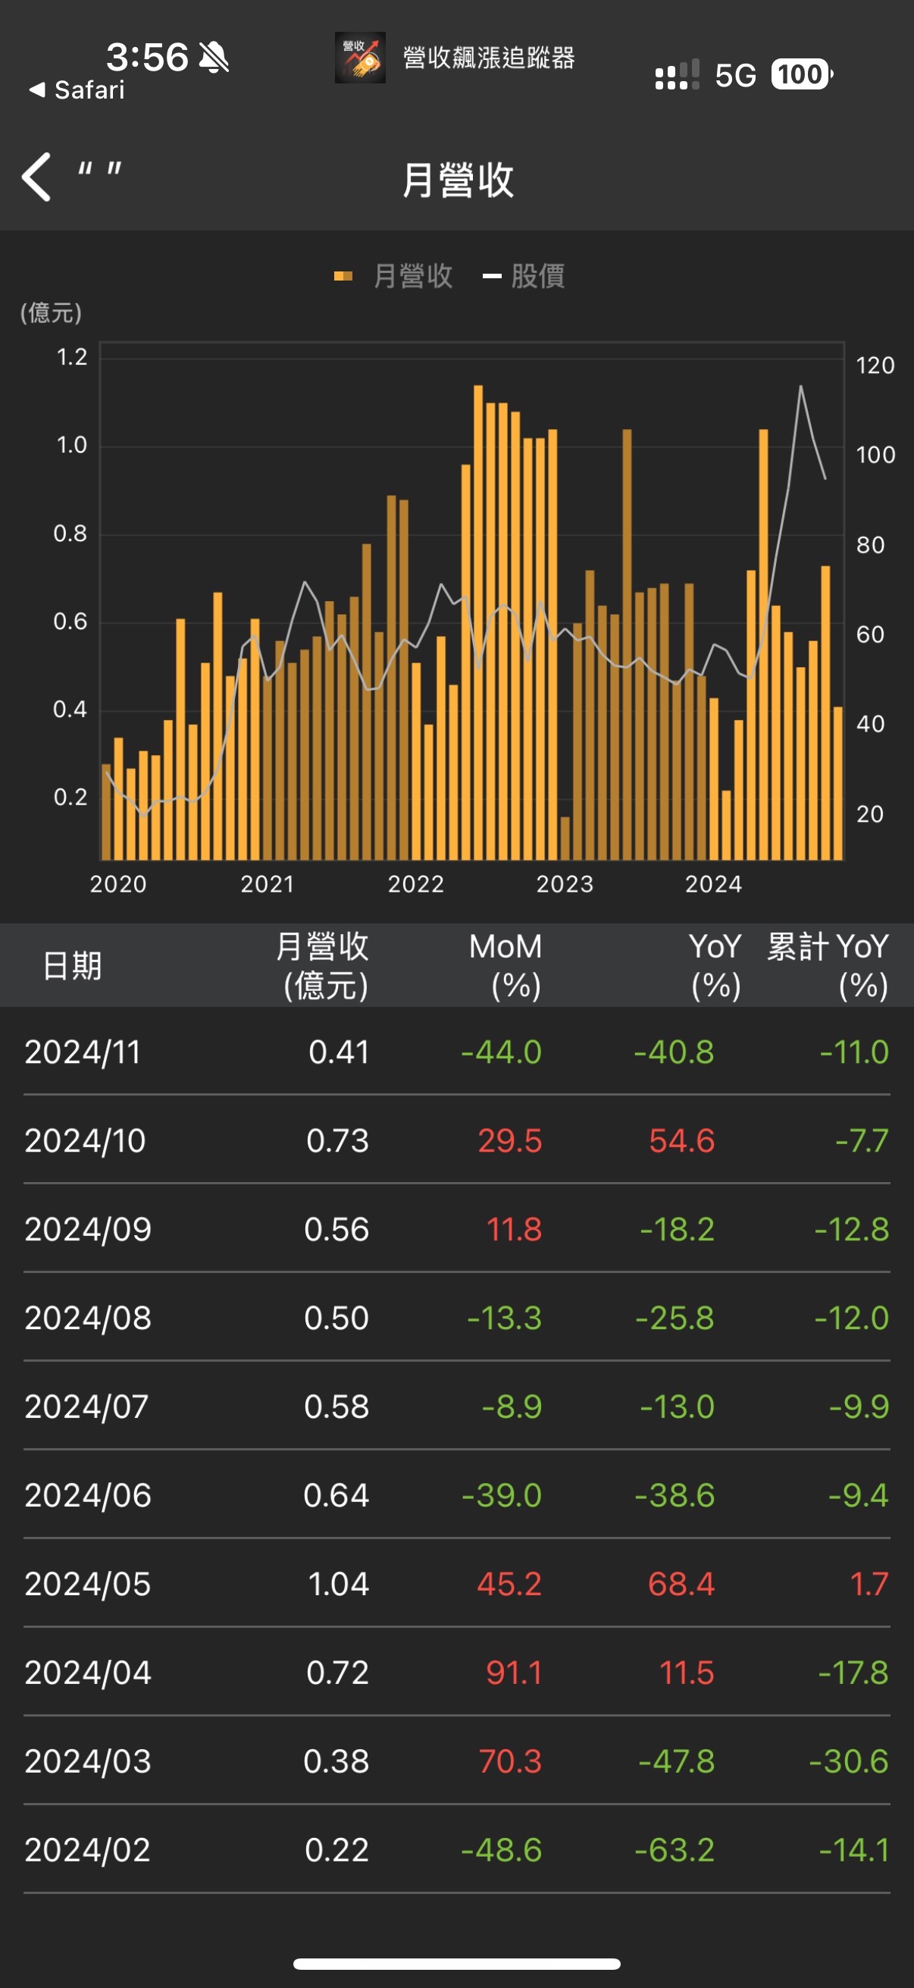This screenshot has height=1988, width=914.
Task: Tap the 2024/10 MoM value 29.5
Action: (x=510, y=1140)
